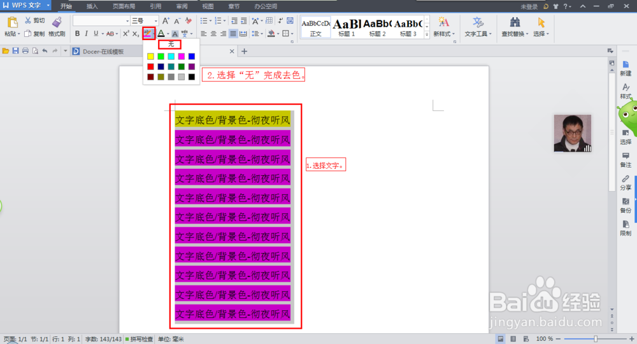The image size is (637, 344).
Task: Open the Text Tools (文字工具) dropdown
Action: coord(478,27)
